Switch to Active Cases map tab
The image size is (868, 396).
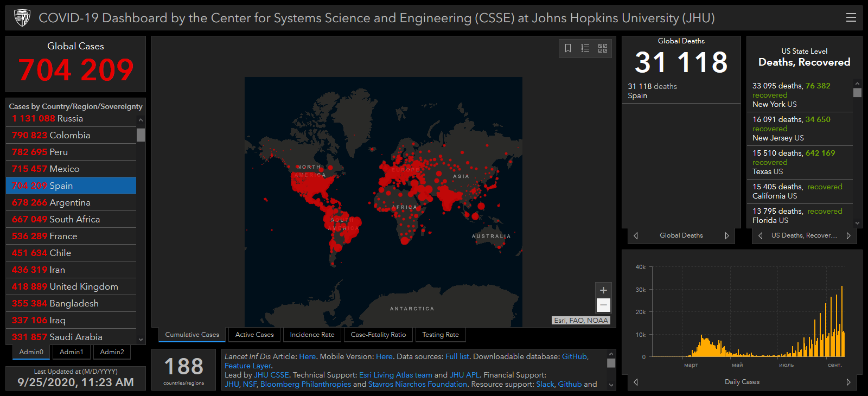(254, 335)
